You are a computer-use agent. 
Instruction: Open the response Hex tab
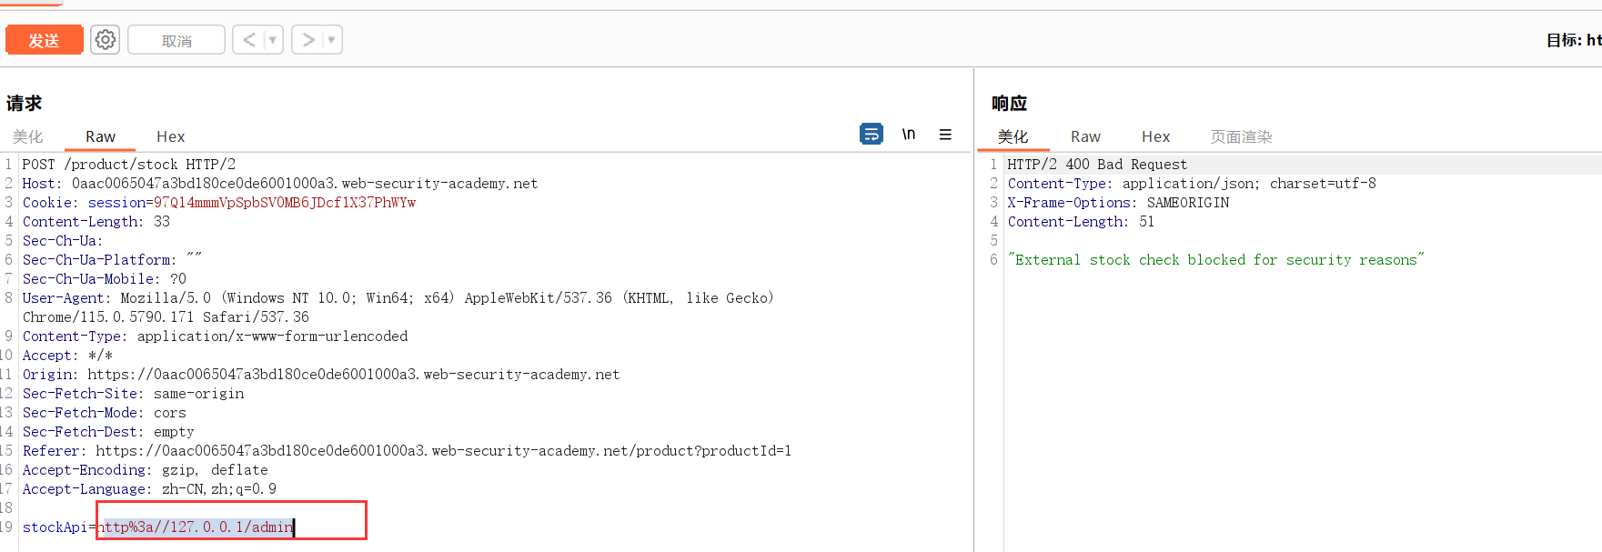pos(1155,136)
